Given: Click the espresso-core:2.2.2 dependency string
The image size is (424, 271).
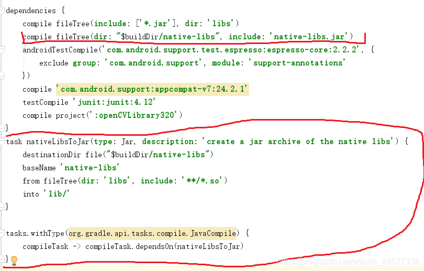Looking at the screenshot, I should (x=231, y=50).
